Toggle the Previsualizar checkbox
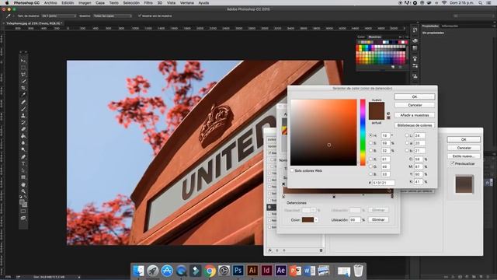 coord(452,163)
